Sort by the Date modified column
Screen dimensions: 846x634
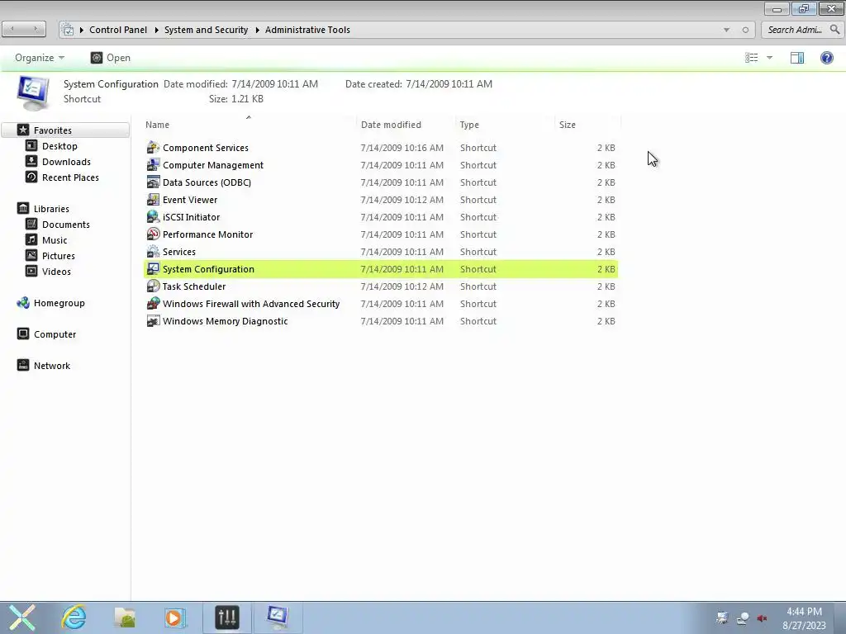[x=406, y=125]
